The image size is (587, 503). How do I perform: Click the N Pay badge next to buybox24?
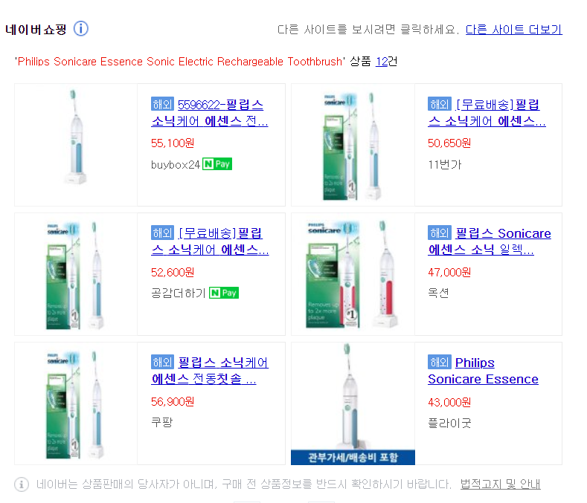pyautogui.click(x=217, y=163)
